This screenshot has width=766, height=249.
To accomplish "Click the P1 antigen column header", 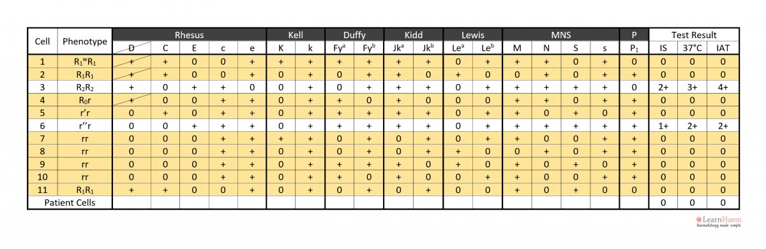I will click(634, 48).
